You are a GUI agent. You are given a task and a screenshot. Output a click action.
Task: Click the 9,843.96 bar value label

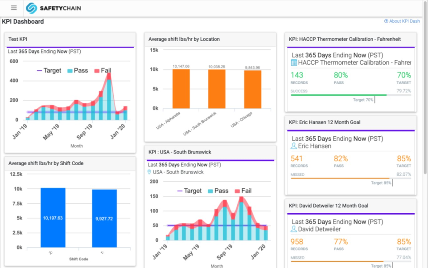(252, 67)
